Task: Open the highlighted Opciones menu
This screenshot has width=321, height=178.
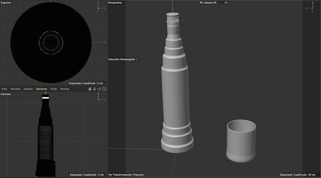Action: (42, 89)
